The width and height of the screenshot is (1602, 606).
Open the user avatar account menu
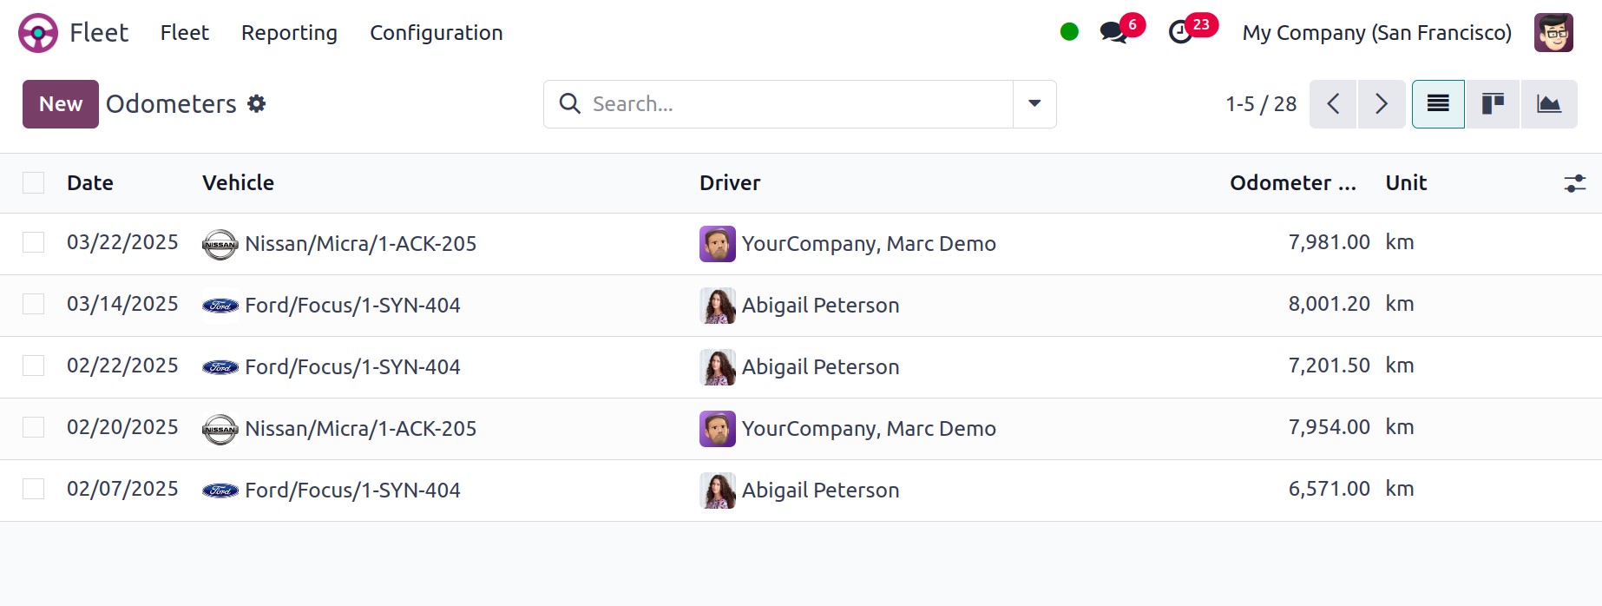click(x=1553, y=33)
